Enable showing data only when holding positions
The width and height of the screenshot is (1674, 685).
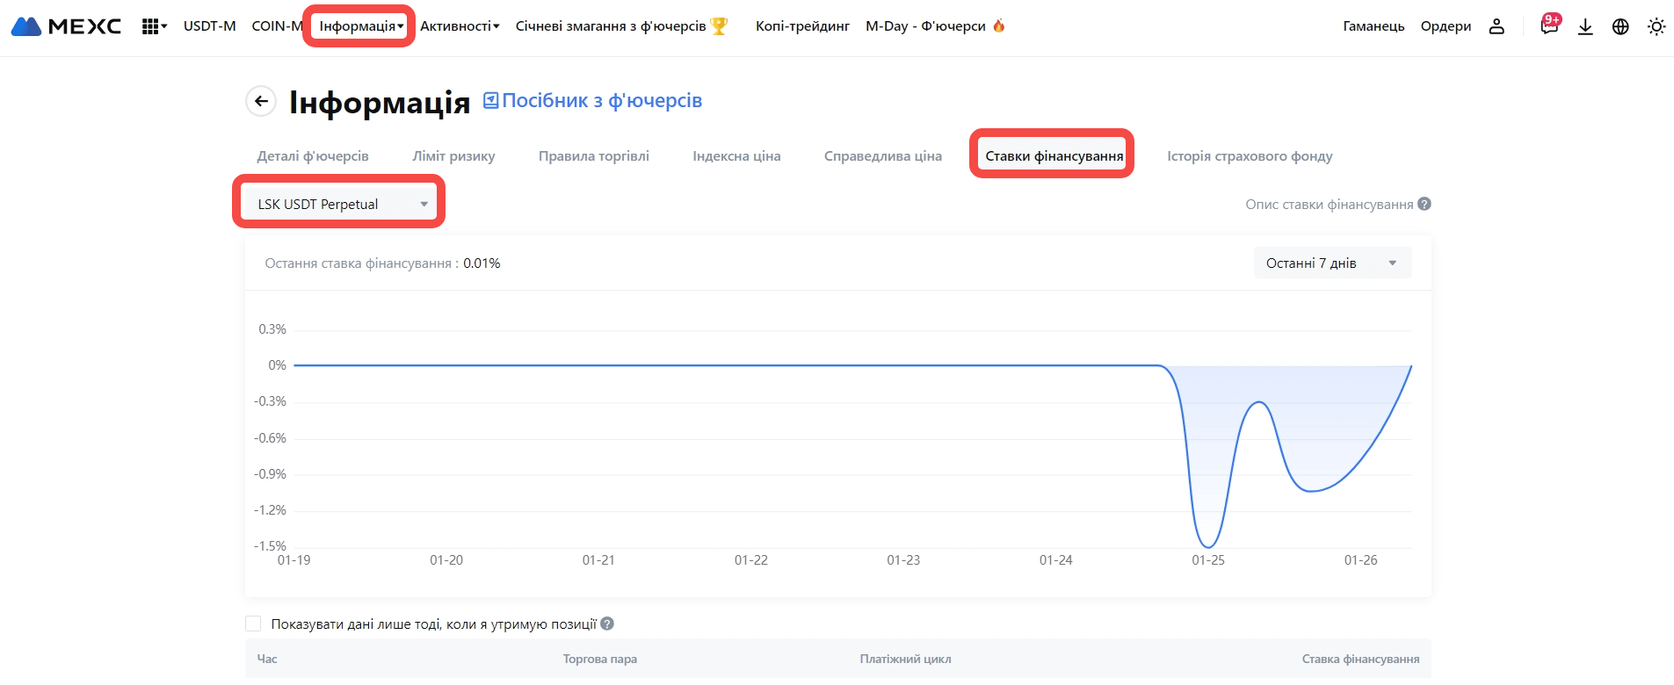253,624
